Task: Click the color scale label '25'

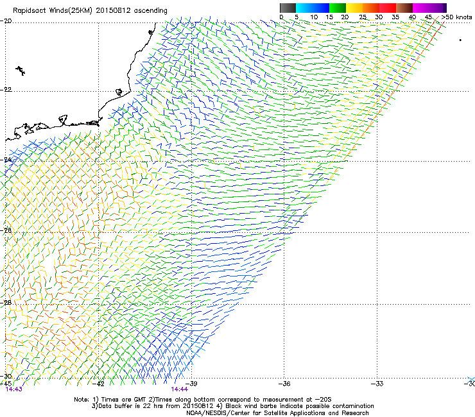Action: tap(363, 17)
